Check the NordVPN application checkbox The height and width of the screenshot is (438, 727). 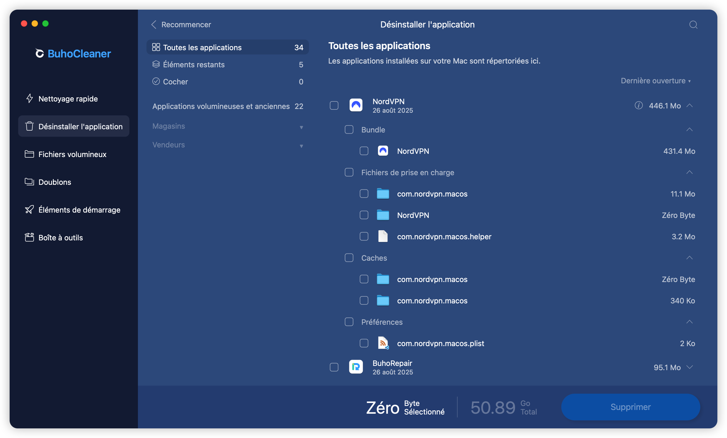pos(334,105)
